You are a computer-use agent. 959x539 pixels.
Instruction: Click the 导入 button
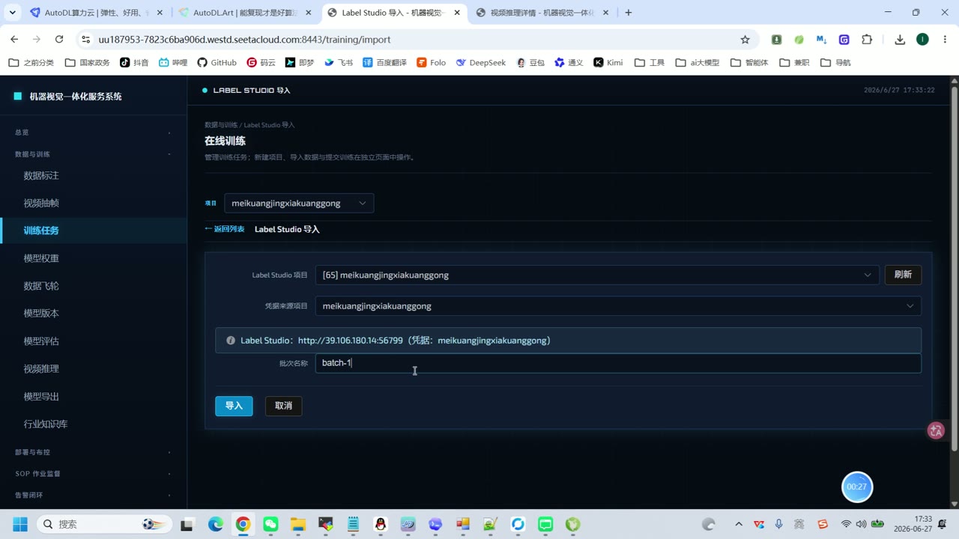[x=234, y=406]
